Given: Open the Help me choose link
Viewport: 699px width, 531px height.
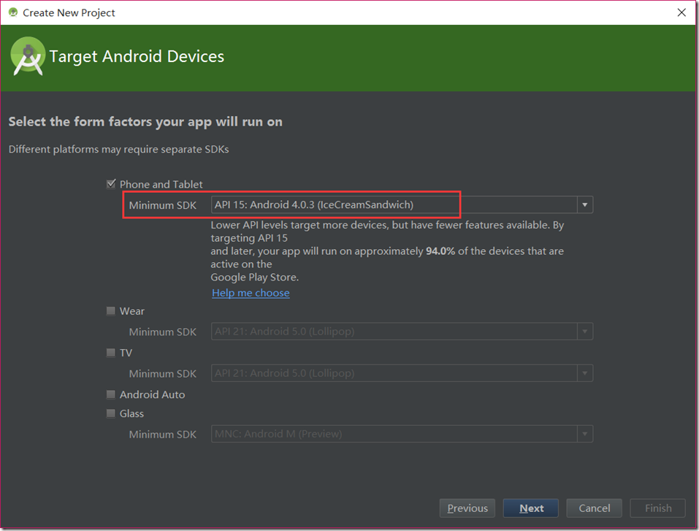Looking at the screenshot, I should pos(251,293).
